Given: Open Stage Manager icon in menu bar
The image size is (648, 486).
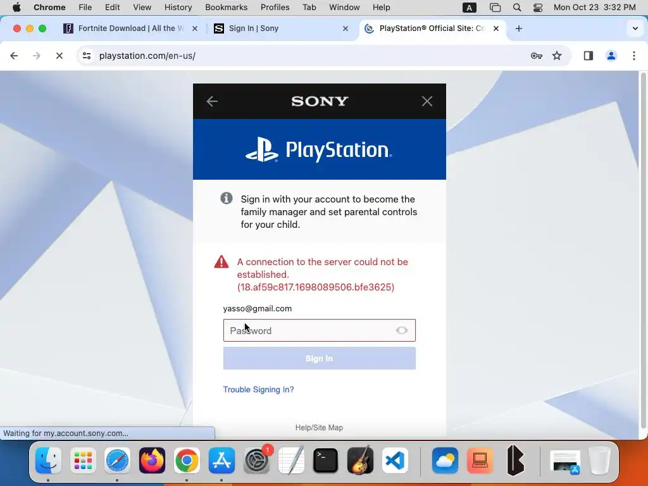Looking at the screenshot, I should [495, 8].
